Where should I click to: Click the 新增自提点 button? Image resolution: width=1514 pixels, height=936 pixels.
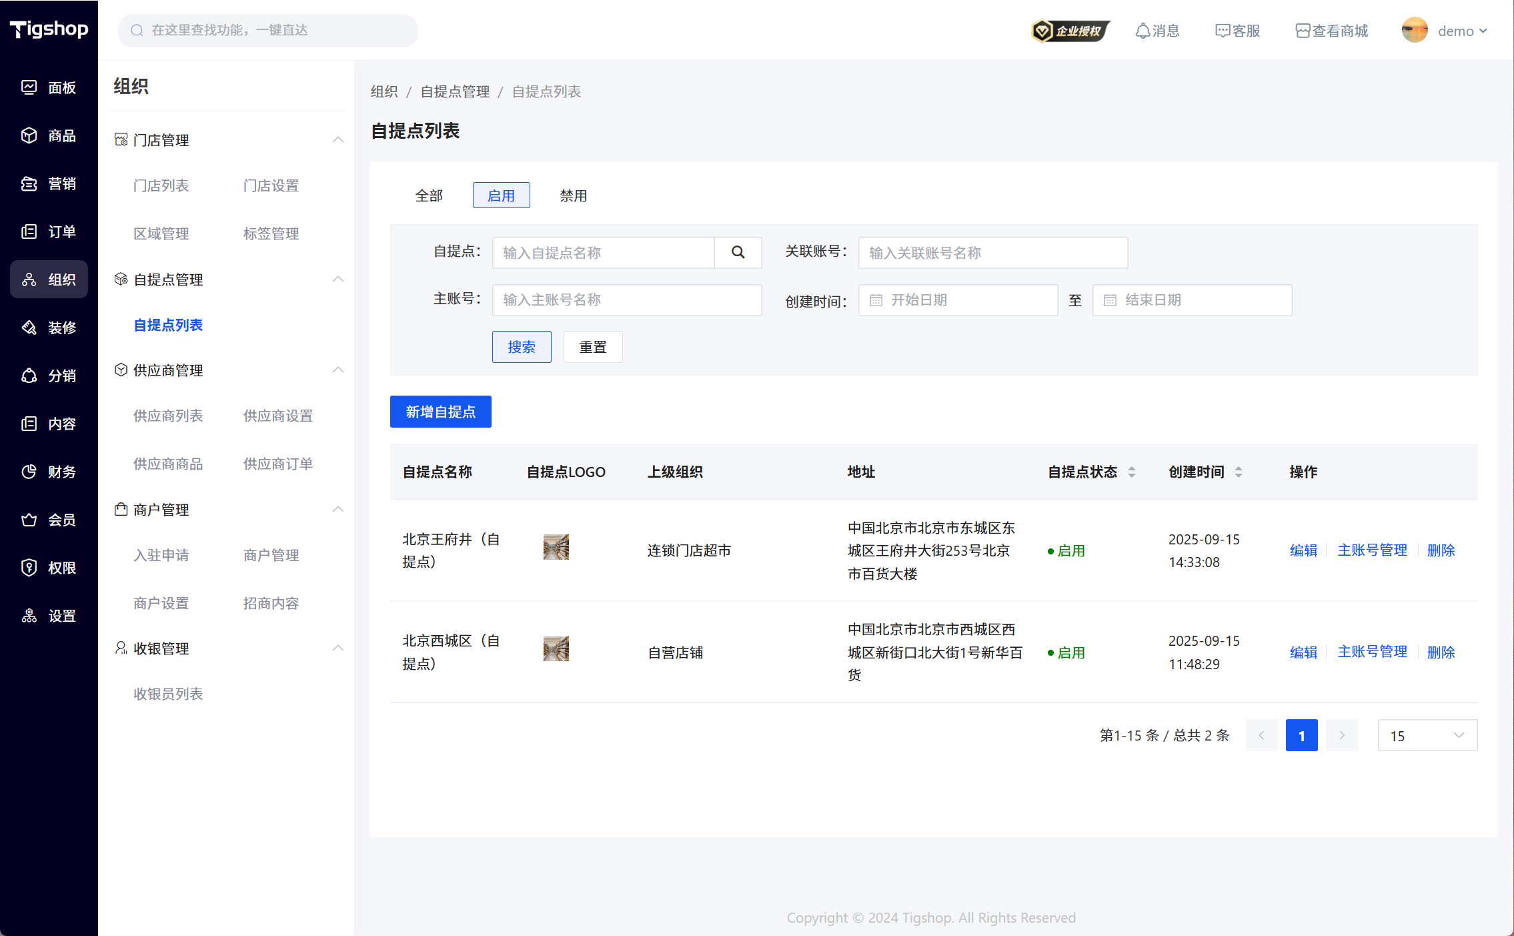point(440,412)
